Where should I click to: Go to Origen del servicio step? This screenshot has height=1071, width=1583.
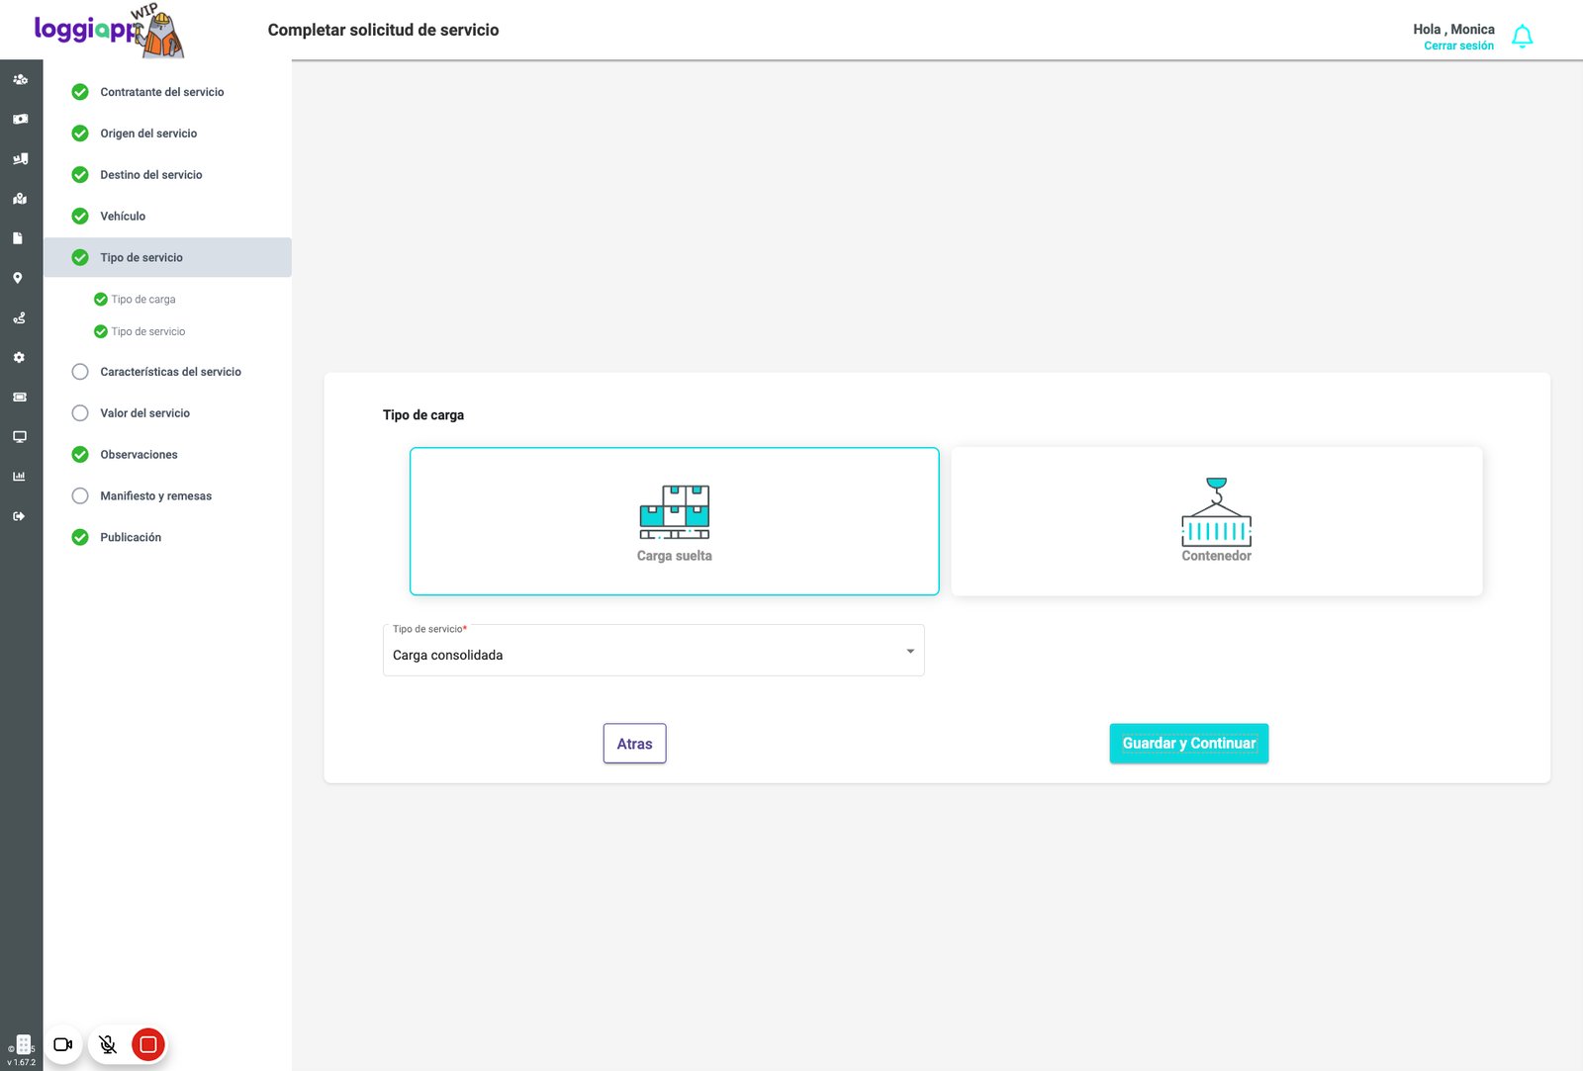tap(168, 134)
